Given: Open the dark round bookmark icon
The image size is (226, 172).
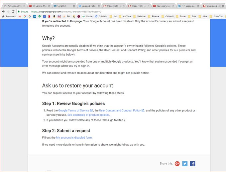Looking at the screenshot, I should click(x=79, y=16).
